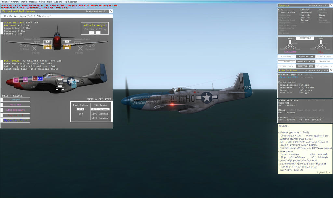333x198 pixels.
Task: Choose 1100 (normal) oil grade
Action: click(x=100, y=114)
